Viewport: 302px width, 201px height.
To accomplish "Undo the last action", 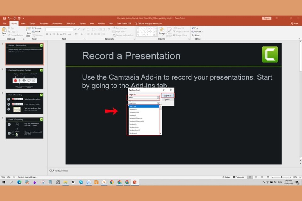I will tap(9, 18).
